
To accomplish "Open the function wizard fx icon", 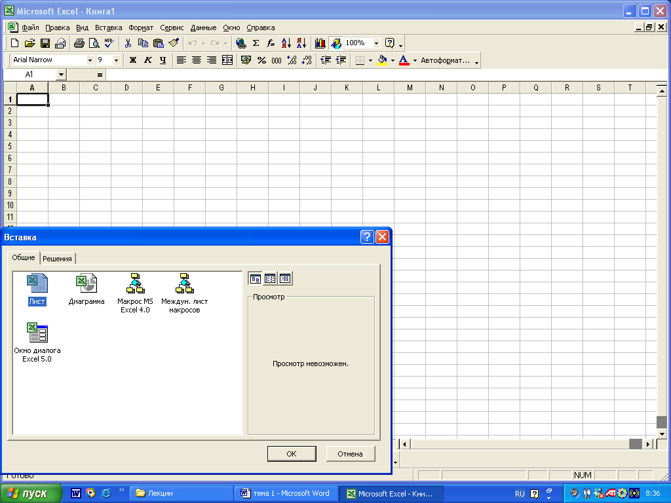I will (x=271, y=43).
